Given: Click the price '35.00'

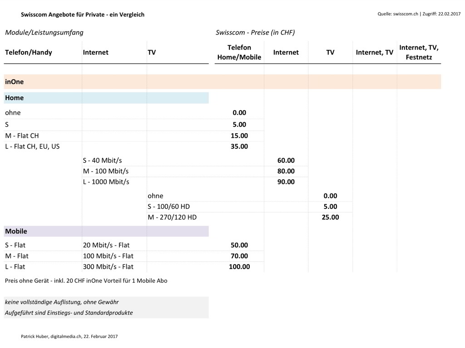Looking at the screenshot, I should (x=239, y=146).
